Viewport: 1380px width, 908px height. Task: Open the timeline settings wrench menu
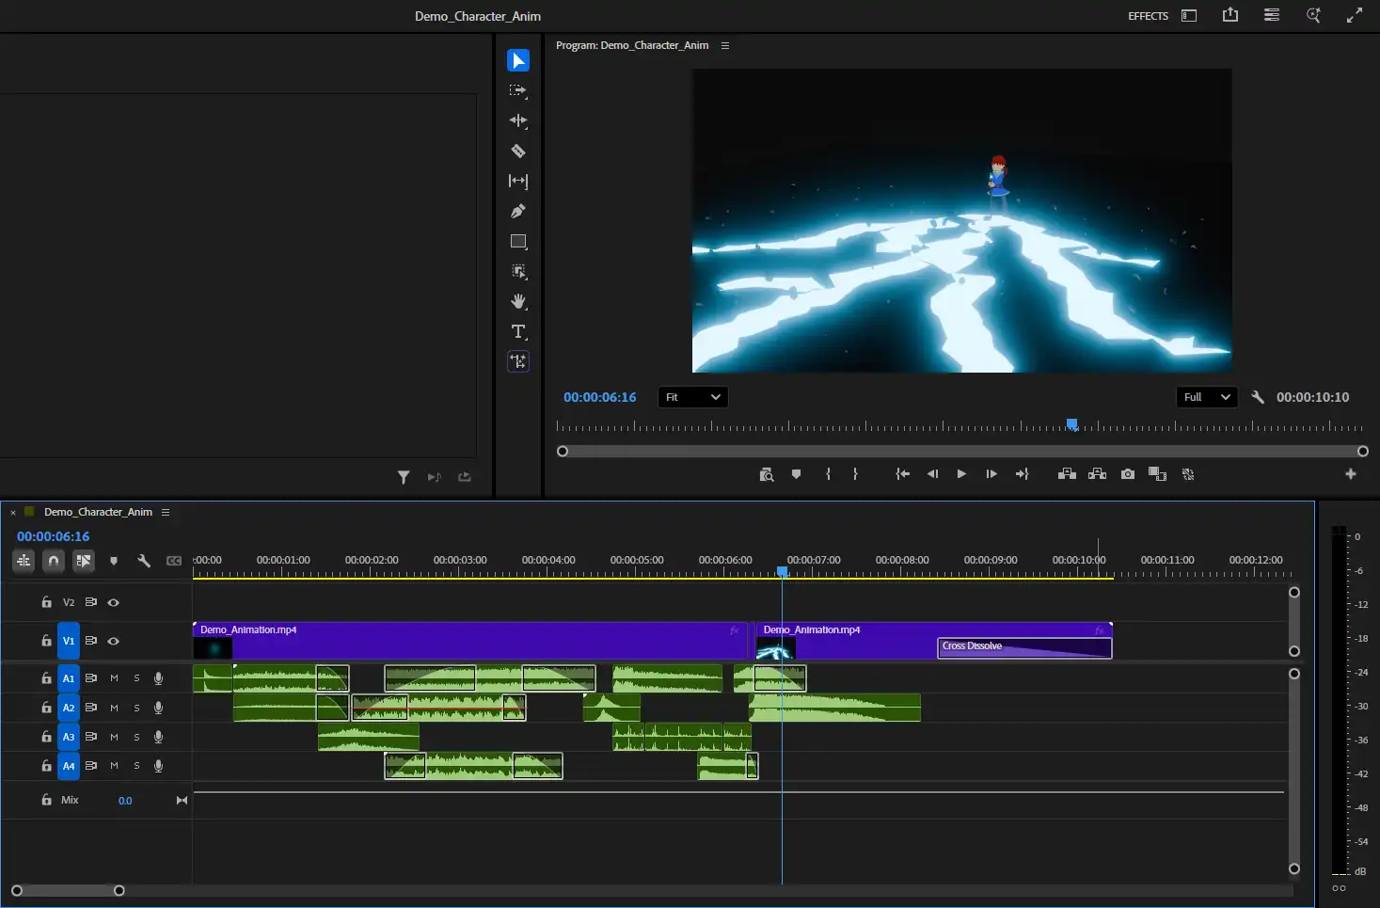(144, 560)
